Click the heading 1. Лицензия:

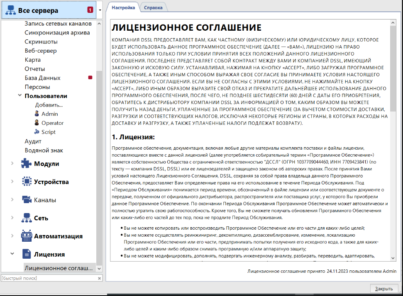click(x=133, y=137)
